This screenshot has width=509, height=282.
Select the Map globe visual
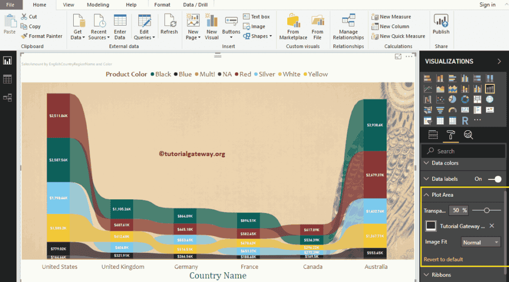(x=490, y=100)
